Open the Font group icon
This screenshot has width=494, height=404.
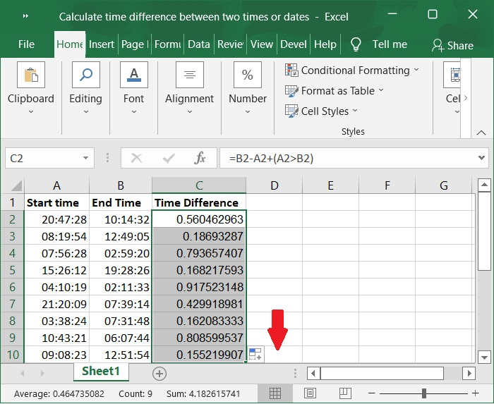pyautogui.click(x=133, y=75)
